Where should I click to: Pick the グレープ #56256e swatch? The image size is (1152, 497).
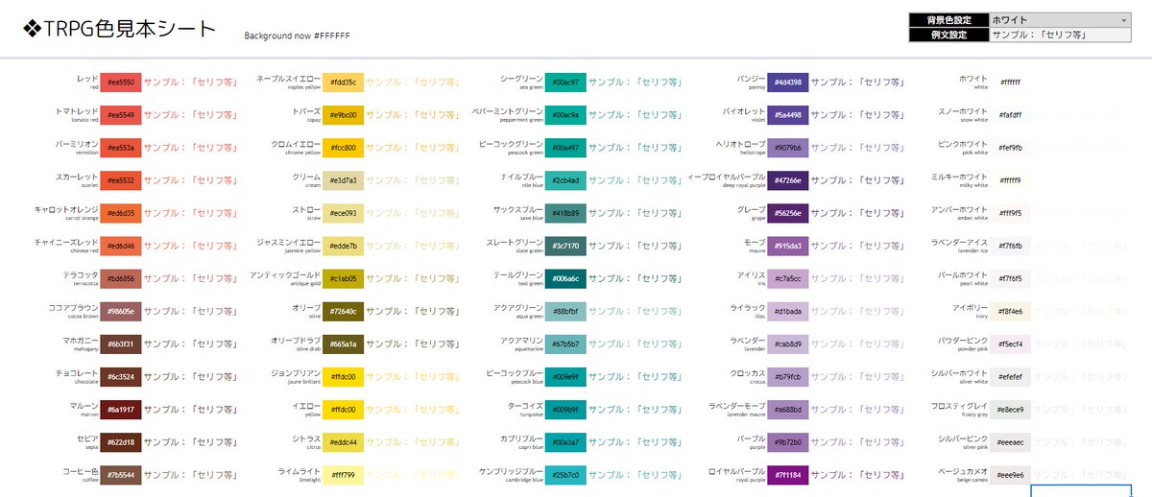click(x=788, y=213)
